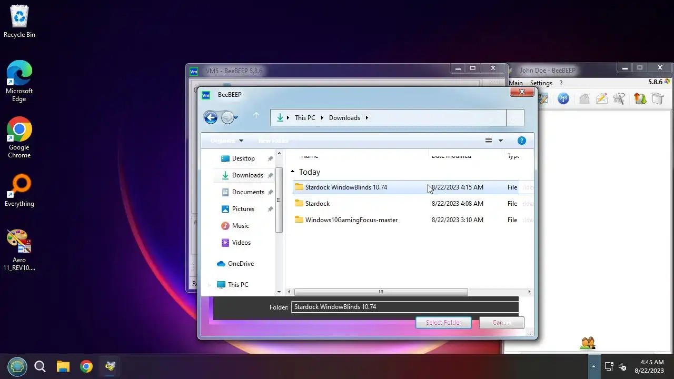The height and width of the screenshot is (379, 674).
Task: Select OneDrive in the navigation pane
Action: [x=241, y=264]
